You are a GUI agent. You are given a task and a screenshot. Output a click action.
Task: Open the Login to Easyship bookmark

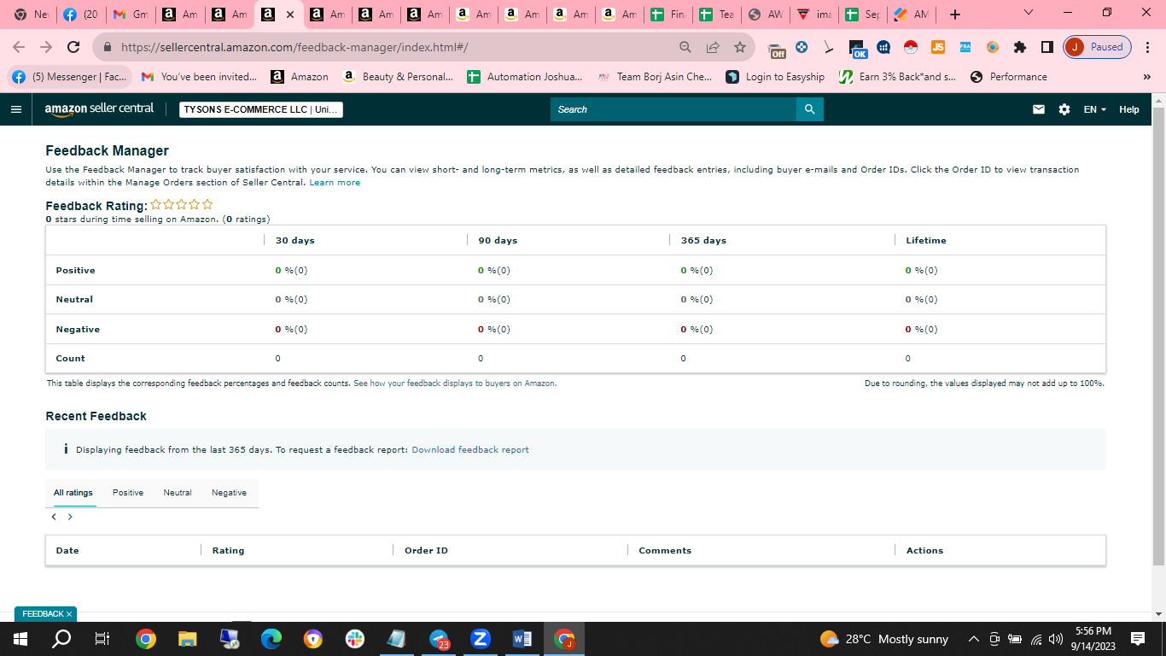click(775, 77)
